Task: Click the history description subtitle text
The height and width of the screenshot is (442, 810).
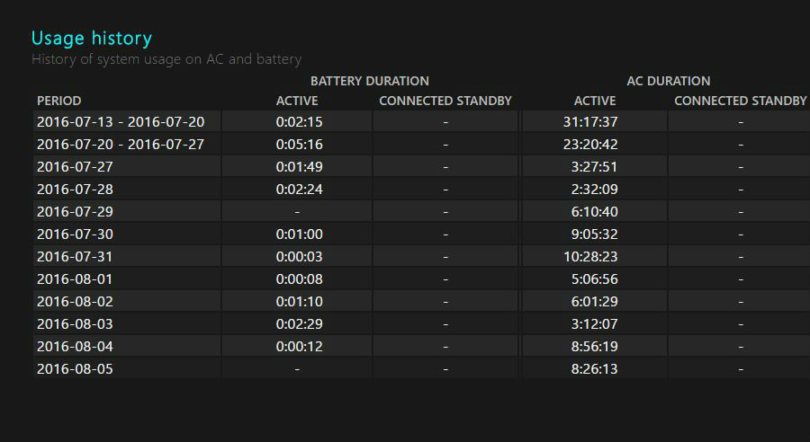Action: (166, 59)
